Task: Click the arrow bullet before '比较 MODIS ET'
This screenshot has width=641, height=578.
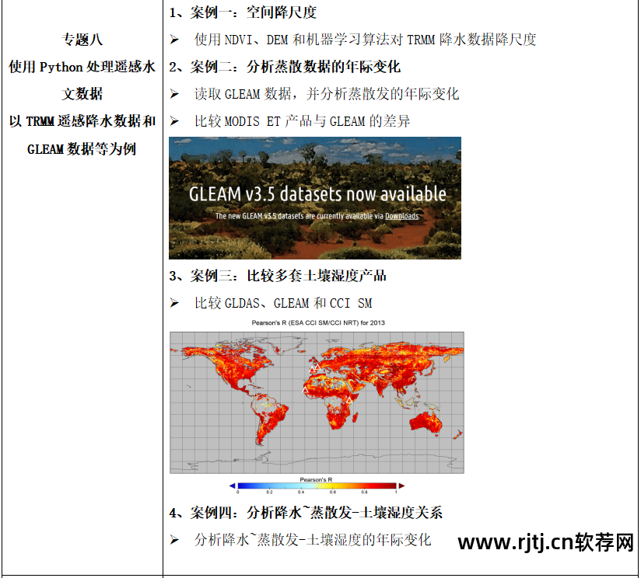Action: click(174, 121)
